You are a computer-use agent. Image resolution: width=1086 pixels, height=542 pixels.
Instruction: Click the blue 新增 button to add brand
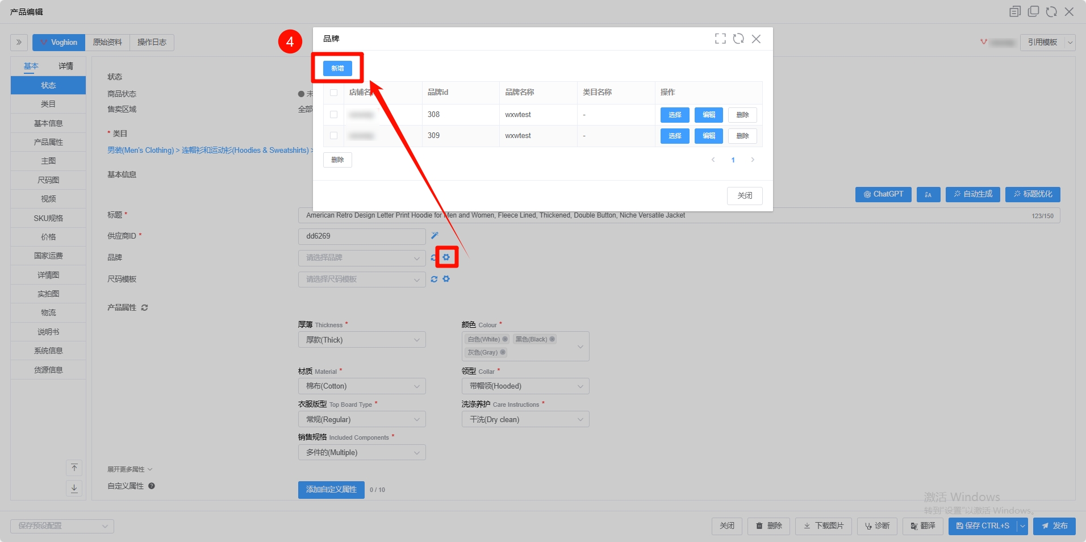click(x=337, y=69)
